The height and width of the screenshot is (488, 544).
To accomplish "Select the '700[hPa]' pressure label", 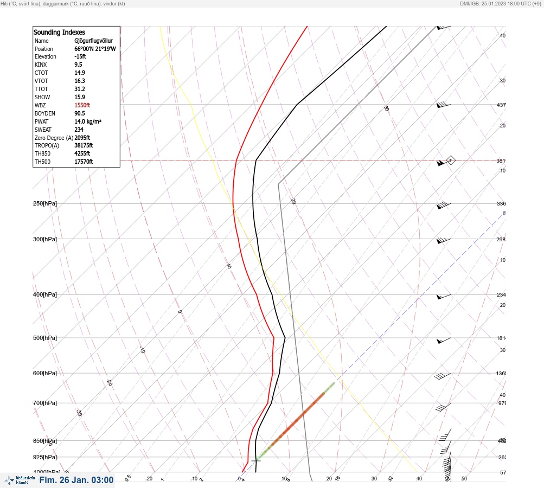I will [45, 403].
